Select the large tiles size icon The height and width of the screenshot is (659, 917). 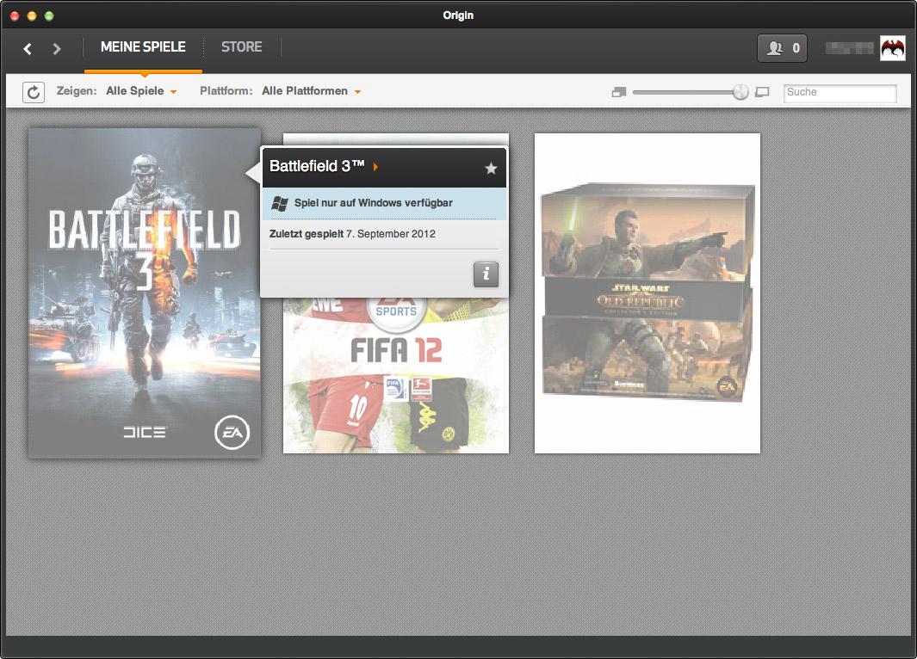tap(762, 92)
